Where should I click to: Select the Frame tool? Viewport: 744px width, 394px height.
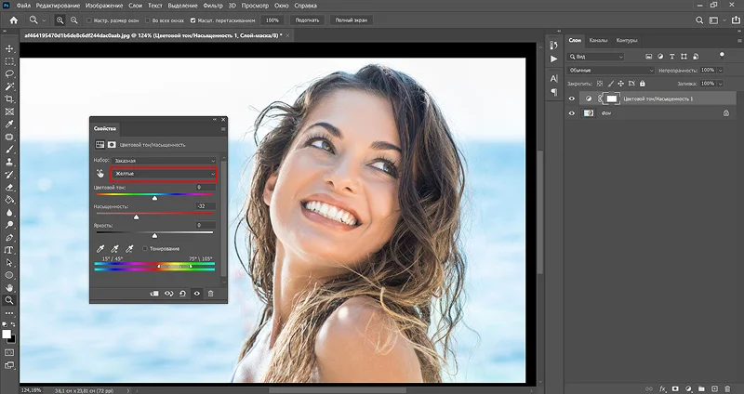tap(9, 112)
